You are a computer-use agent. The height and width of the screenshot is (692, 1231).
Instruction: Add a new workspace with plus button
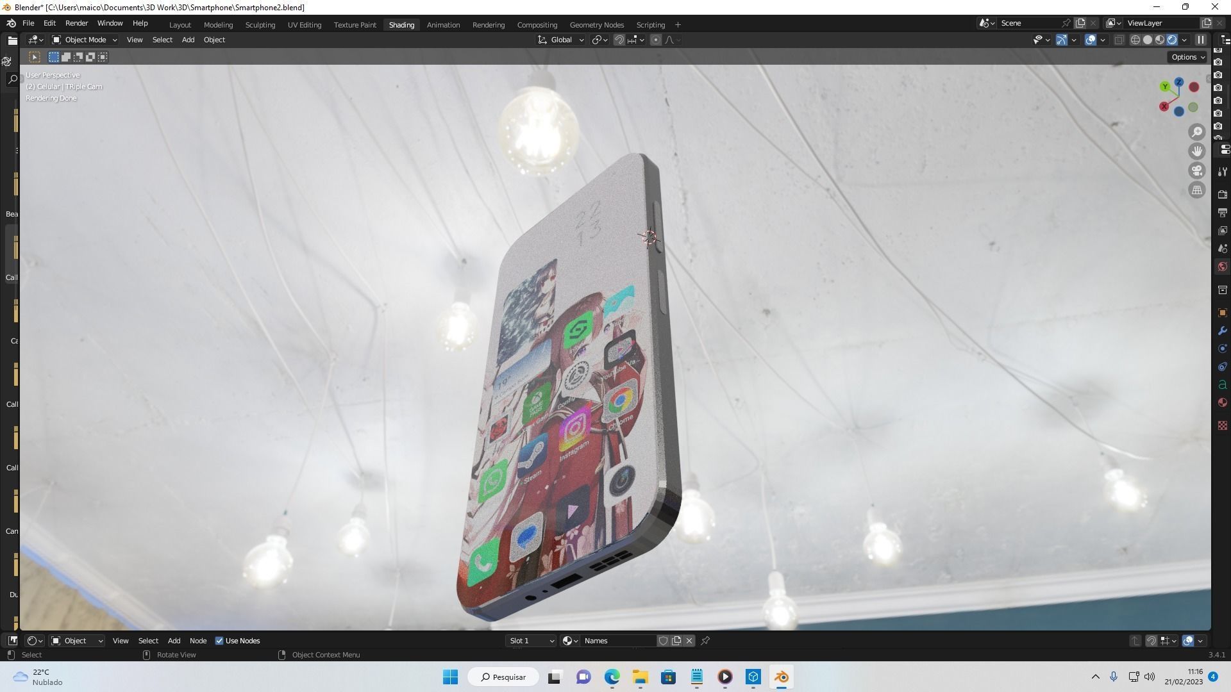[678, 25]
